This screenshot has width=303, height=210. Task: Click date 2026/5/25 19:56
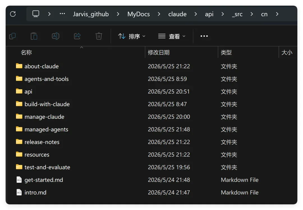tap(169, 167)
